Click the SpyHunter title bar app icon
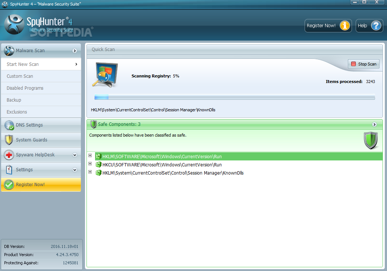Viewport: 387px width, 271px height. tap(5, 4)
